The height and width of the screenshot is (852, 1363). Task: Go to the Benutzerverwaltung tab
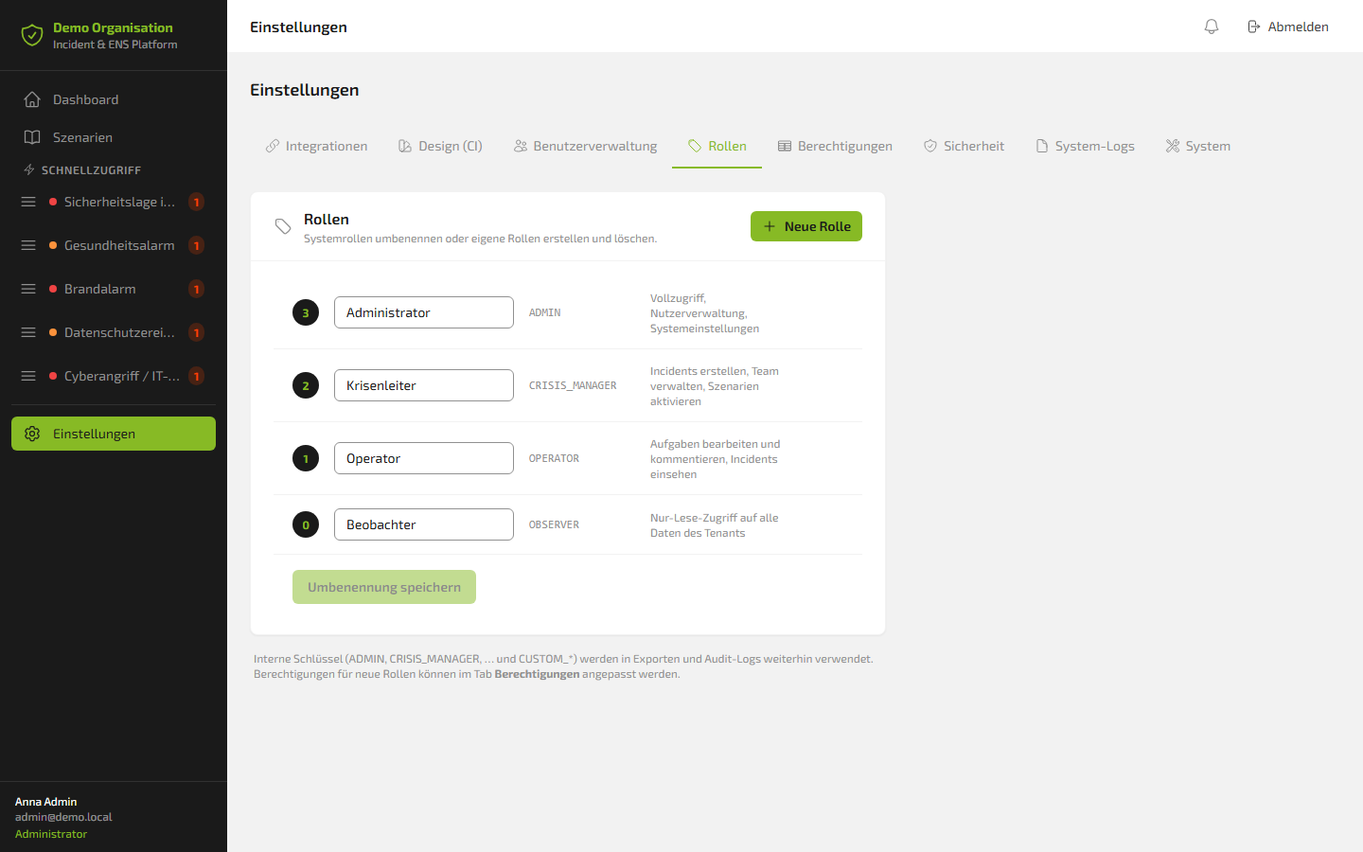[x=585, y=146]
